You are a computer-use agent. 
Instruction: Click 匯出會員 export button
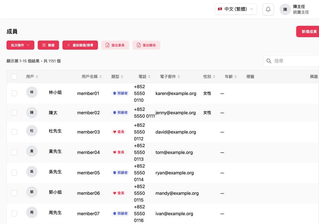[x=115, y=45]
